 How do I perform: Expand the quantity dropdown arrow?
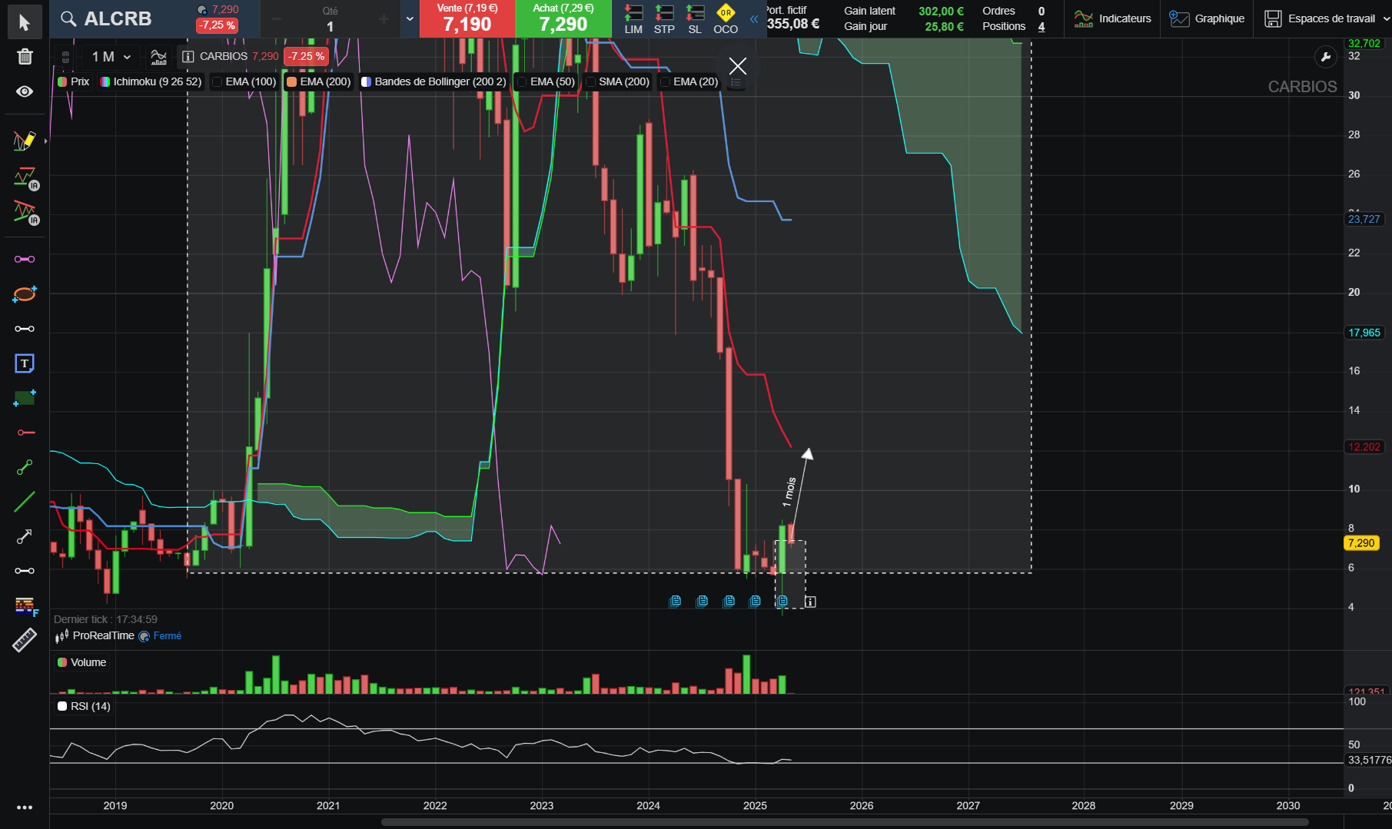pos(410,18)
